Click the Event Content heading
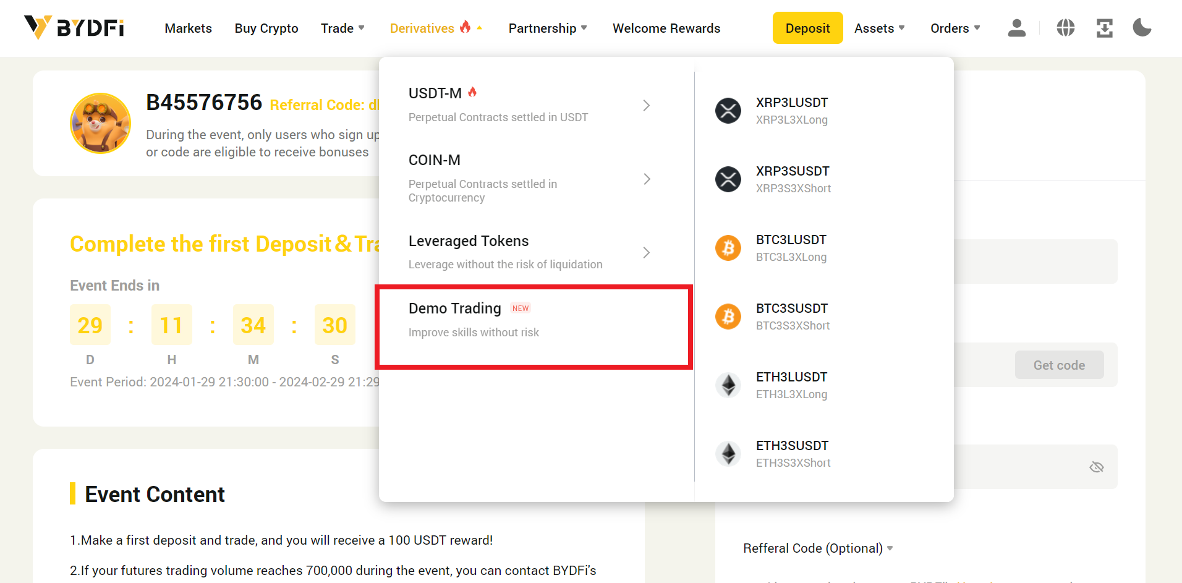This screenshot has width=1182, height=583. pos(155,495)
